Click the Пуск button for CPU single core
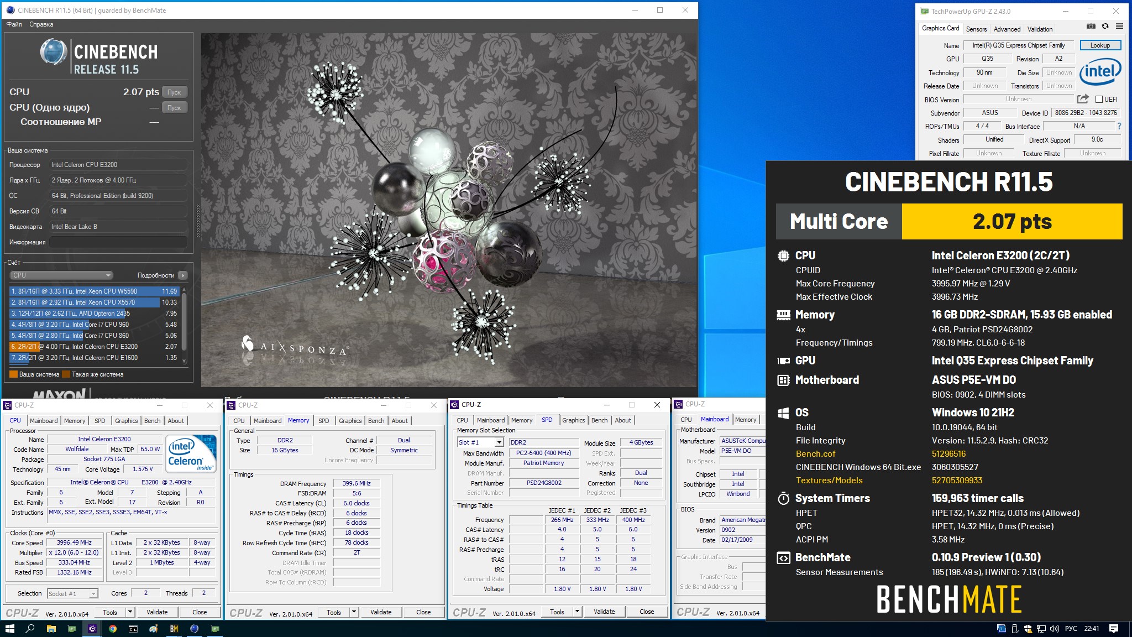The height and width of the screenshot is (637, 1132). pos(174,108)
